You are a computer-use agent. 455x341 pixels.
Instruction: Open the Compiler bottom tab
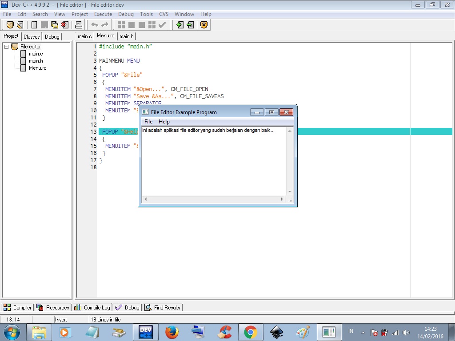(x=18, y=308)
